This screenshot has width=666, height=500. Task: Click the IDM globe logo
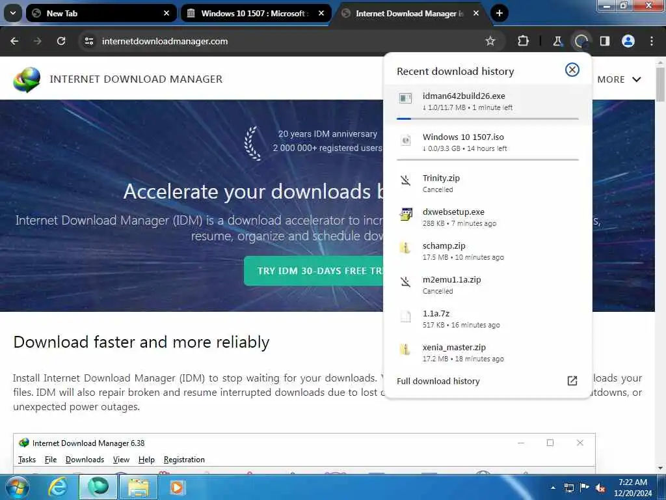[x=27, y=79]
